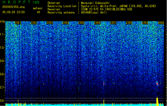This screenshot has width=167, height=106.
Task: Click the 0.6 kHz axis label
Action: tap(2, 101)
